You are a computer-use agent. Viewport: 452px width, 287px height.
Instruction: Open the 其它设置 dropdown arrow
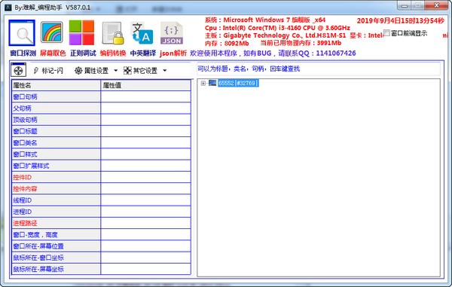[x=164, y=71]
